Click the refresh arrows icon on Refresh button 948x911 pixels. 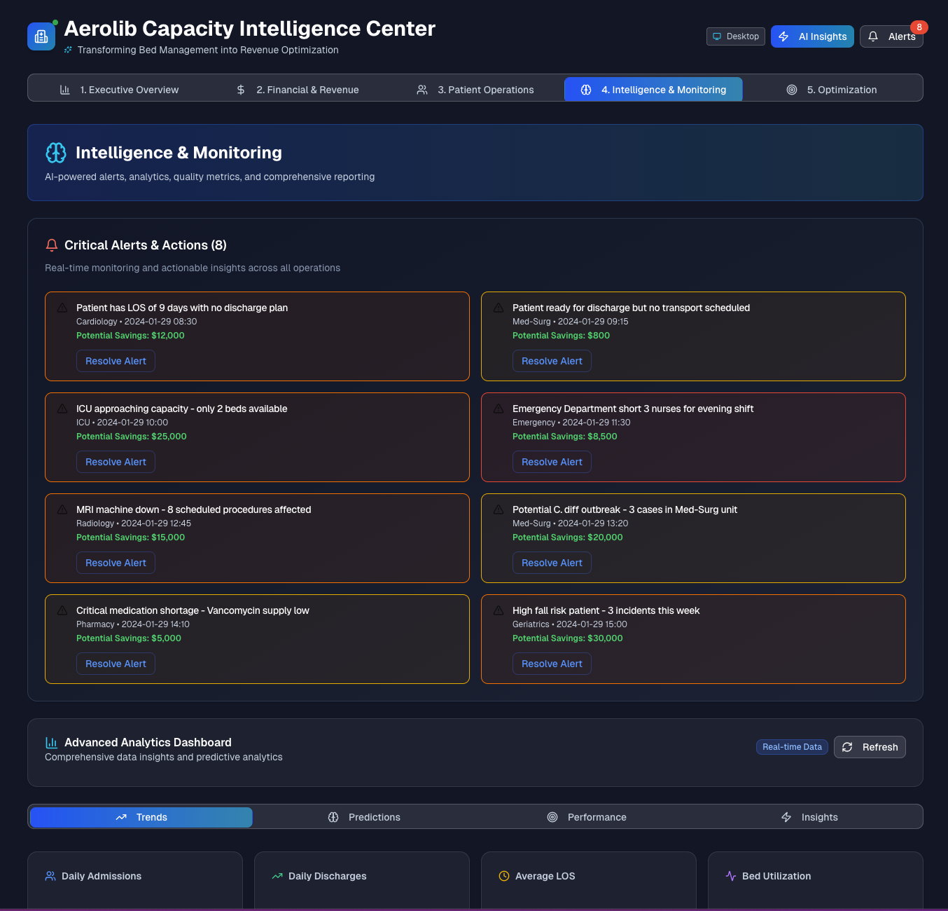[848, 747]
